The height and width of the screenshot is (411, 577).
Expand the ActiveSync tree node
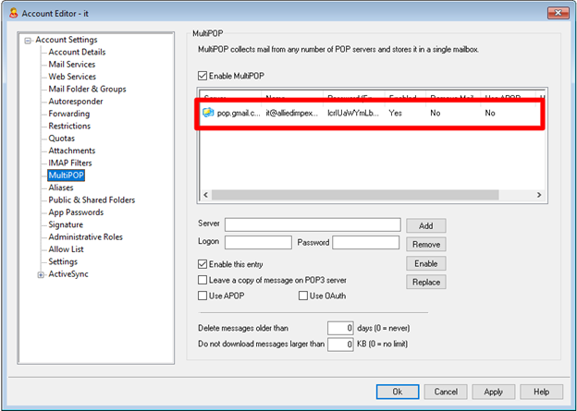41,273
